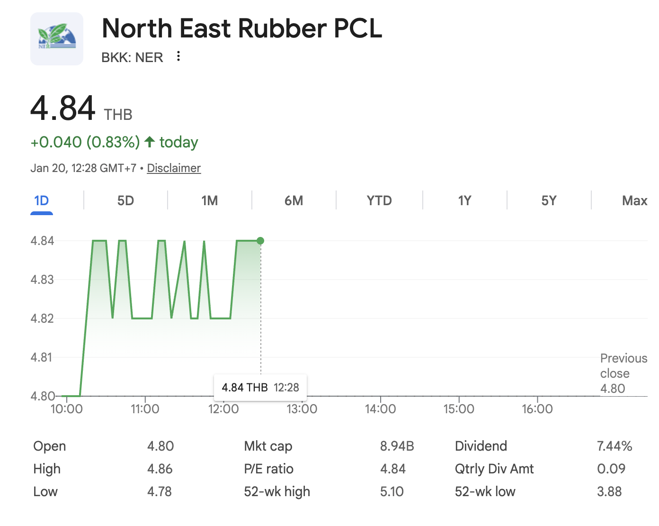This screenshot has height=526, width=659.
Task: Open the three-dot more options menu
Action: point(178,56)
